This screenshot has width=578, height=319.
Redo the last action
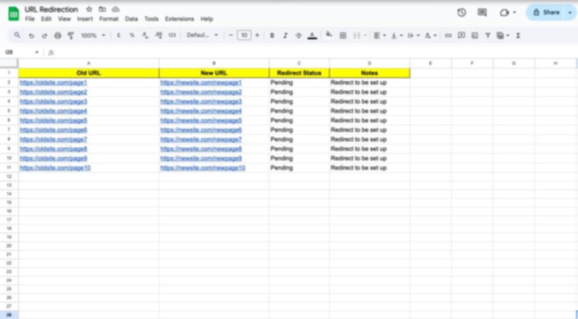pos(45,36)
